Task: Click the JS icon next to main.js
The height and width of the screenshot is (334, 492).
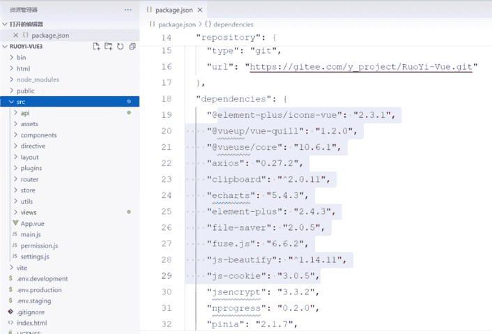Action: click(15, 234)
